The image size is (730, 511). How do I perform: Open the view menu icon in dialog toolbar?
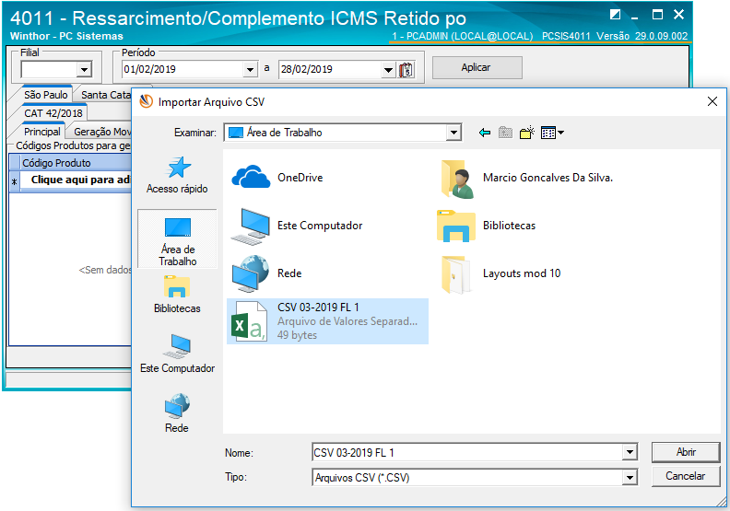552,133
